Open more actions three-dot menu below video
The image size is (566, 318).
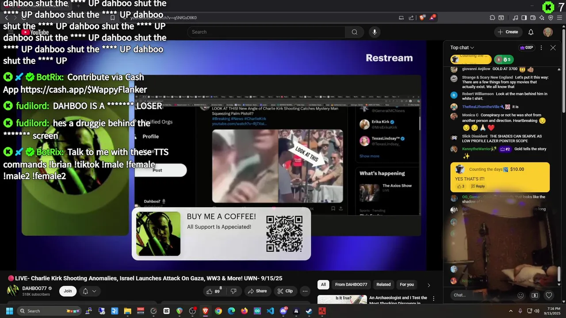pyautogui.click(x=305, y=291)
